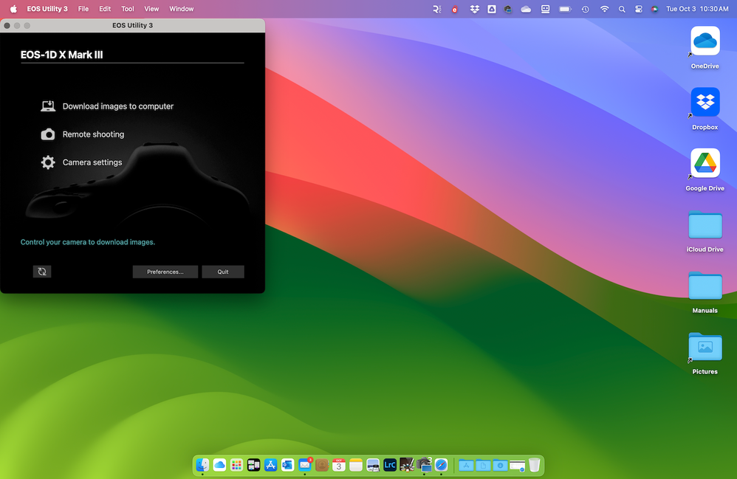Click the Dropbox icon in the menu bar
Screen dimensions: 737x479
coord(475,9)
